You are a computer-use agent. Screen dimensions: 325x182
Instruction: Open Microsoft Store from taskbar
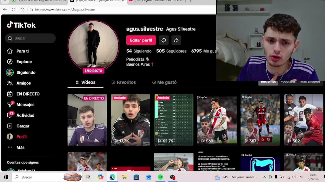click(136, 177)
